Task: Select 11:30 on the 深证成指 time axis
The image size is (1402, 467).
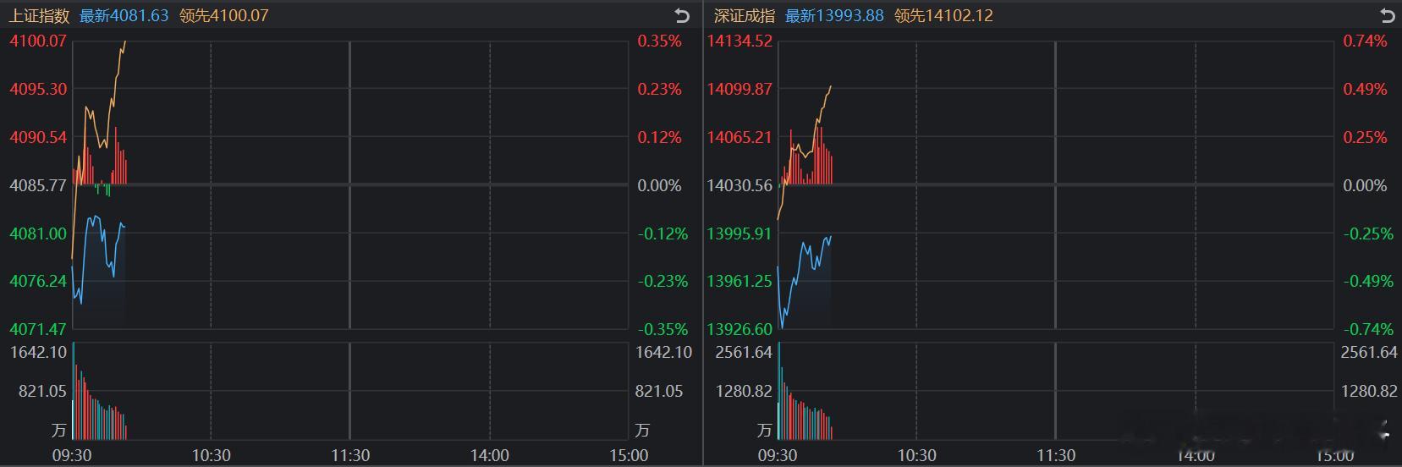Action: click(x=1056, y=456)
